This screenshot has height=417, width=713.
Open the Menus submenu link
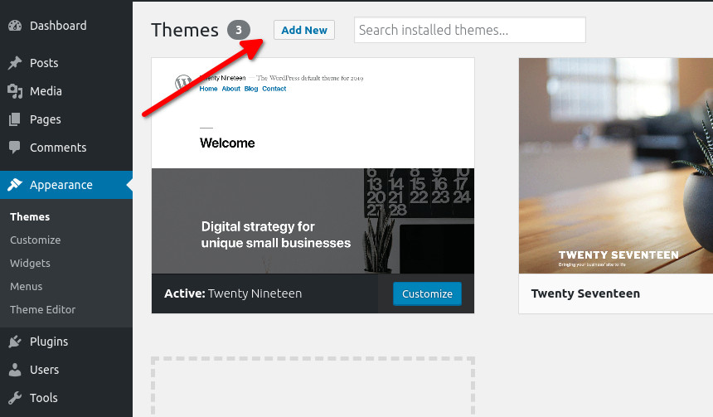[26, 287]
